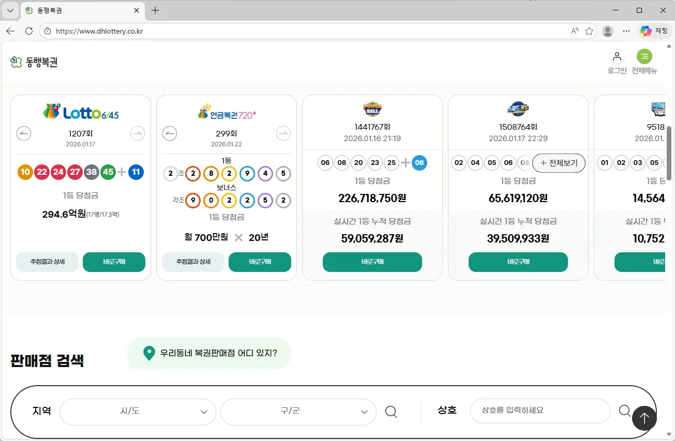Show next 연금복권 round via right arrow

[x=283, y=133]
